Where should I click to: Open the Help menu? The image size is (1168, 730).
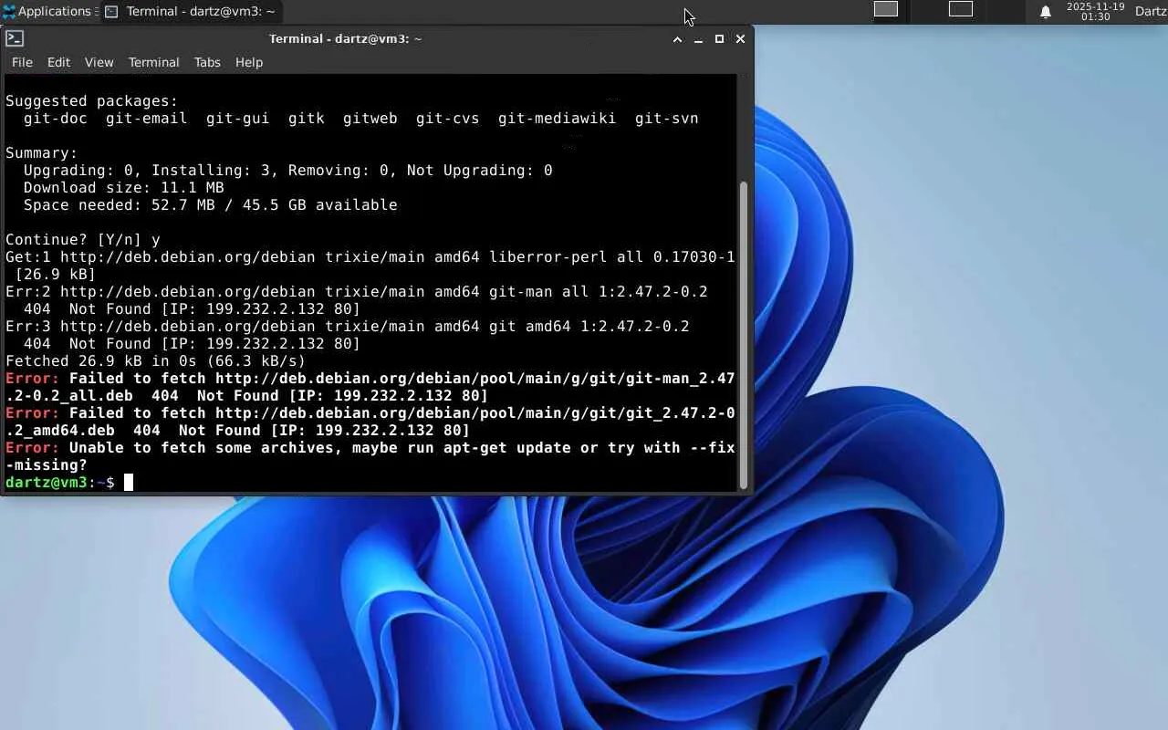coord(249,62)
